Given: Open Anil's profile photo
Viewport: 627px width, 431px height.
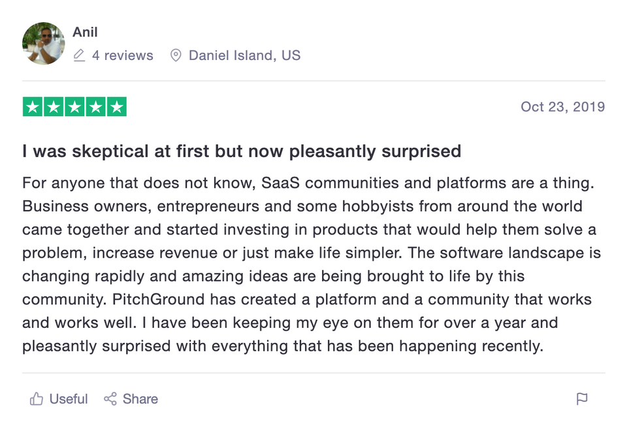Looking at the screenshot, I should pyautogui.click(x=44, y=44).
